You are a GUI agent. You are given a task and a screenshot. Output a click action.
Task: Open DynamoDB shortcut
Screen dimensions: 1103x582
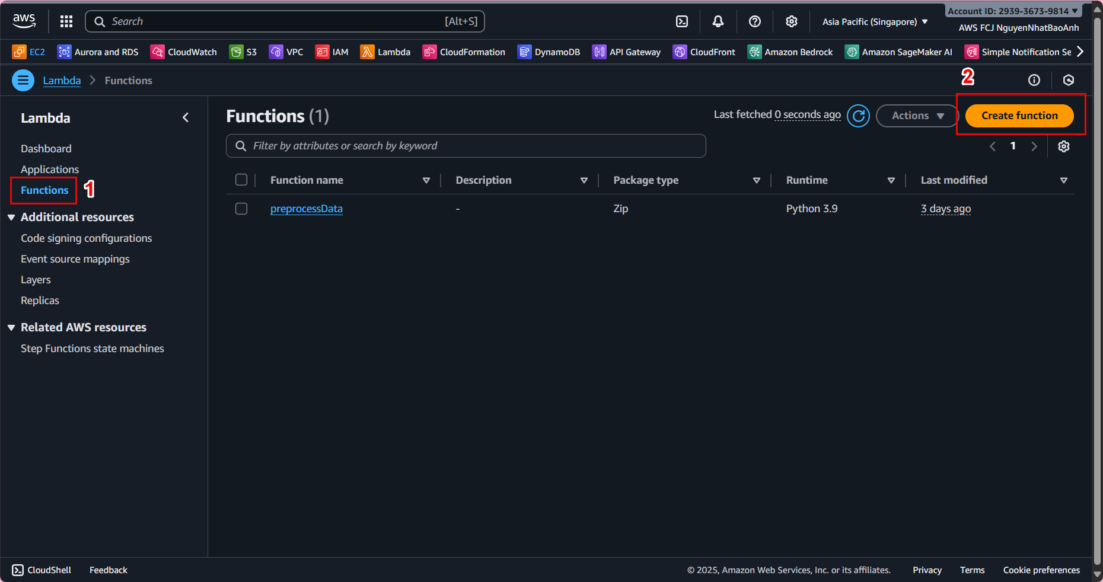coord(549,52)
